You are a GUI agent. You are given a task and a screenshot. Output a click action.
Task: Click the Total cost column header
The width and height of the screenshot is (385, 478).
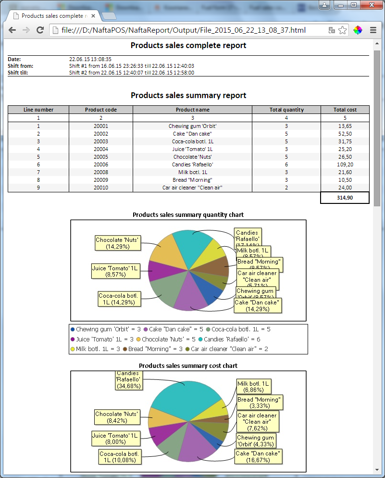coord(345,110)
